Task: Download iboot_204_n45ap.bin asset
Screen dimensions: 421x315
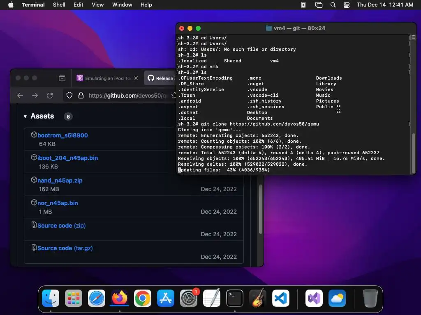Action: coord(68,158)
